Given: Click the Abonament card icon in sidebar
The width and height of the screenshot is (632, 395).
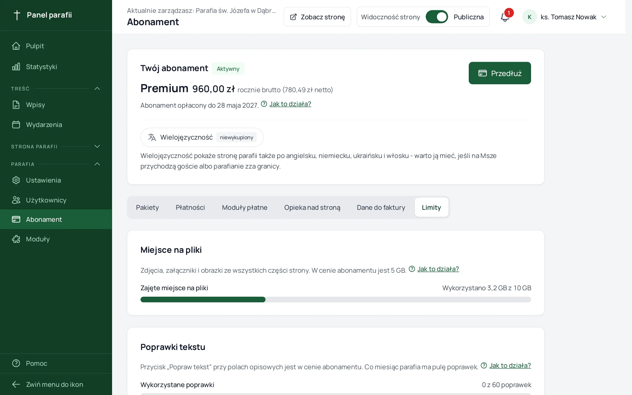Looking at the screenshot, I should [16, 219].
